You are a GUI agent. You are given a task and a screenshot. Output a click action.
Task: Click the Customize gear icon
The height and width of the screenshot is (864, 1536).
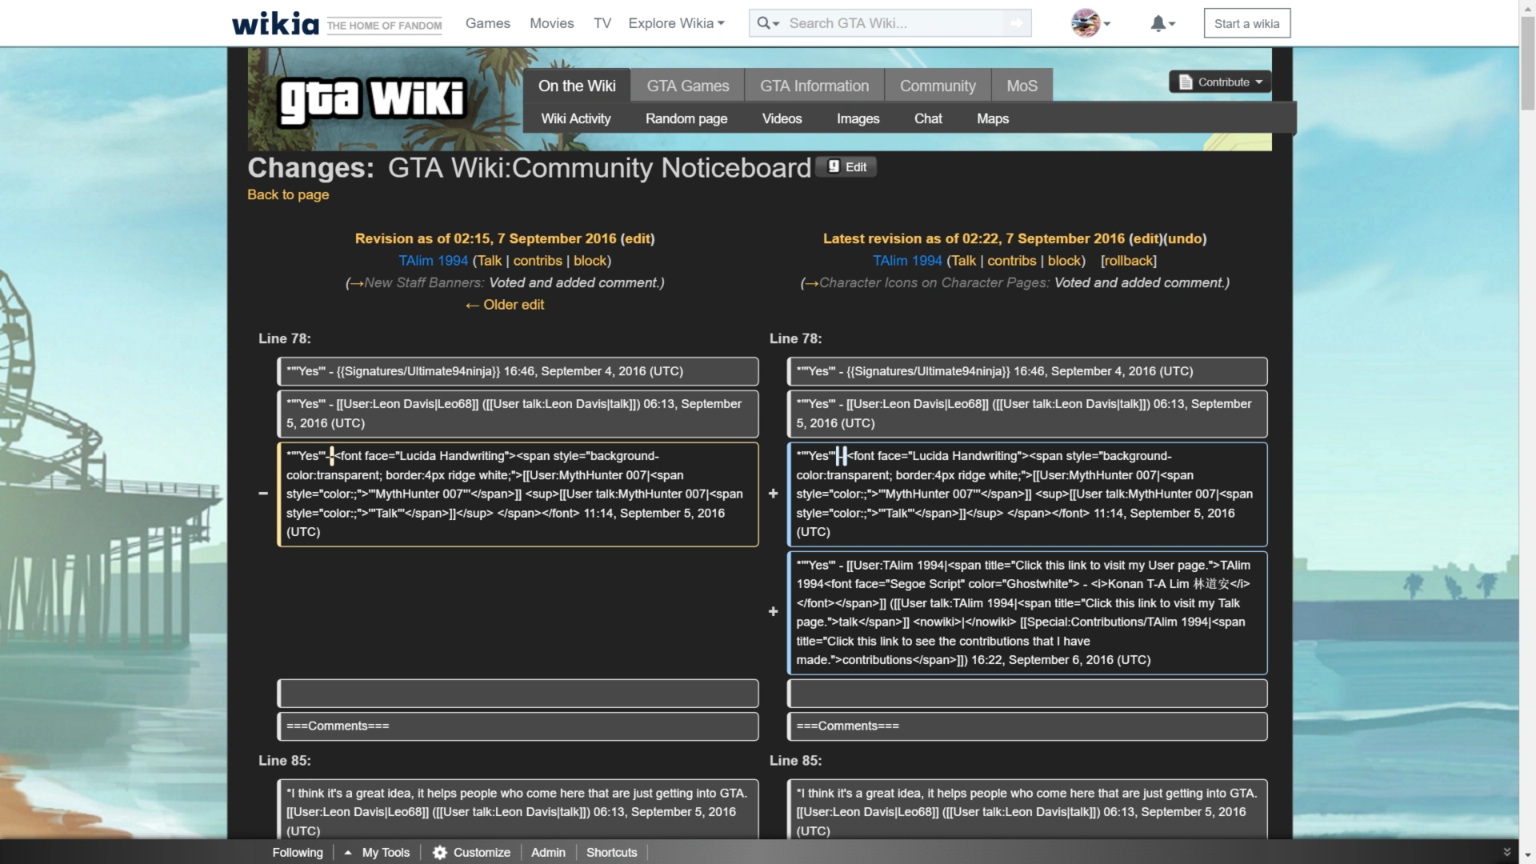[x=439, y=853]
